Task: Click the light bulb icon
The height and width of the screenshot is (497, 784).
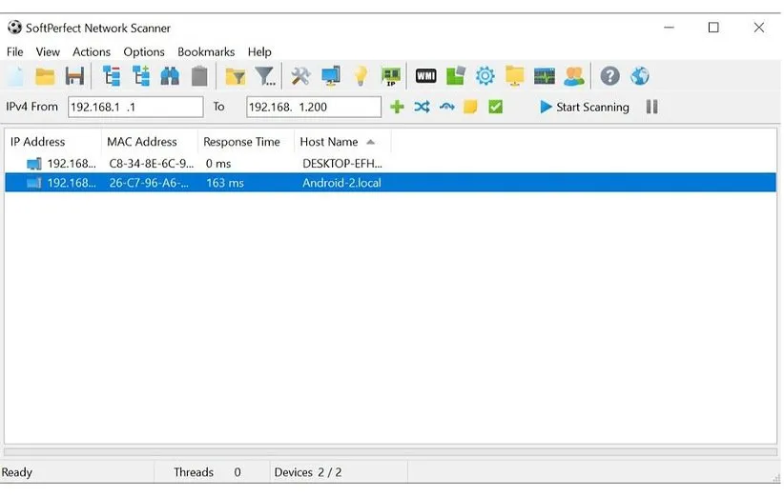Action: pyautogui.click(x=361, y=77)
